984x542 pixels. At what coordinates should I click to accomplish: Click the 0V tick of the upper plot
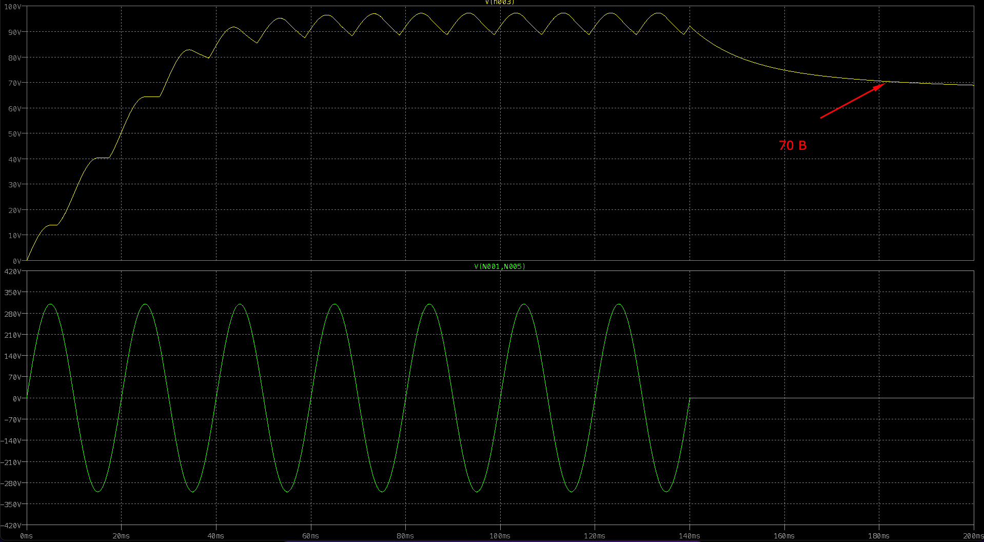[x=17, y=261]
